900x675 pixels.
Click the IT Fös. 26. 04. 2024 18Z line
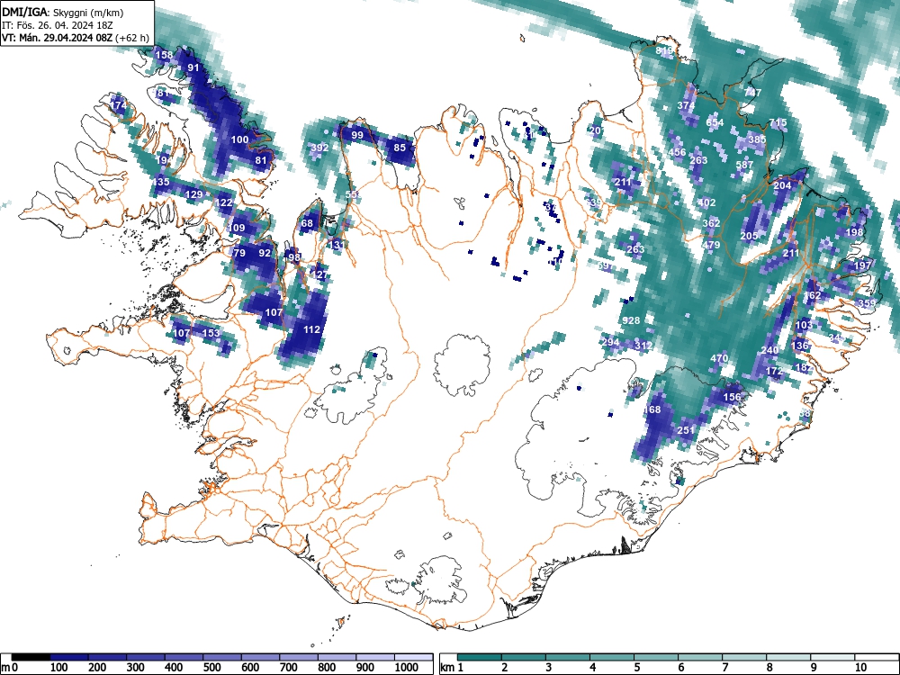click(58, 25)
